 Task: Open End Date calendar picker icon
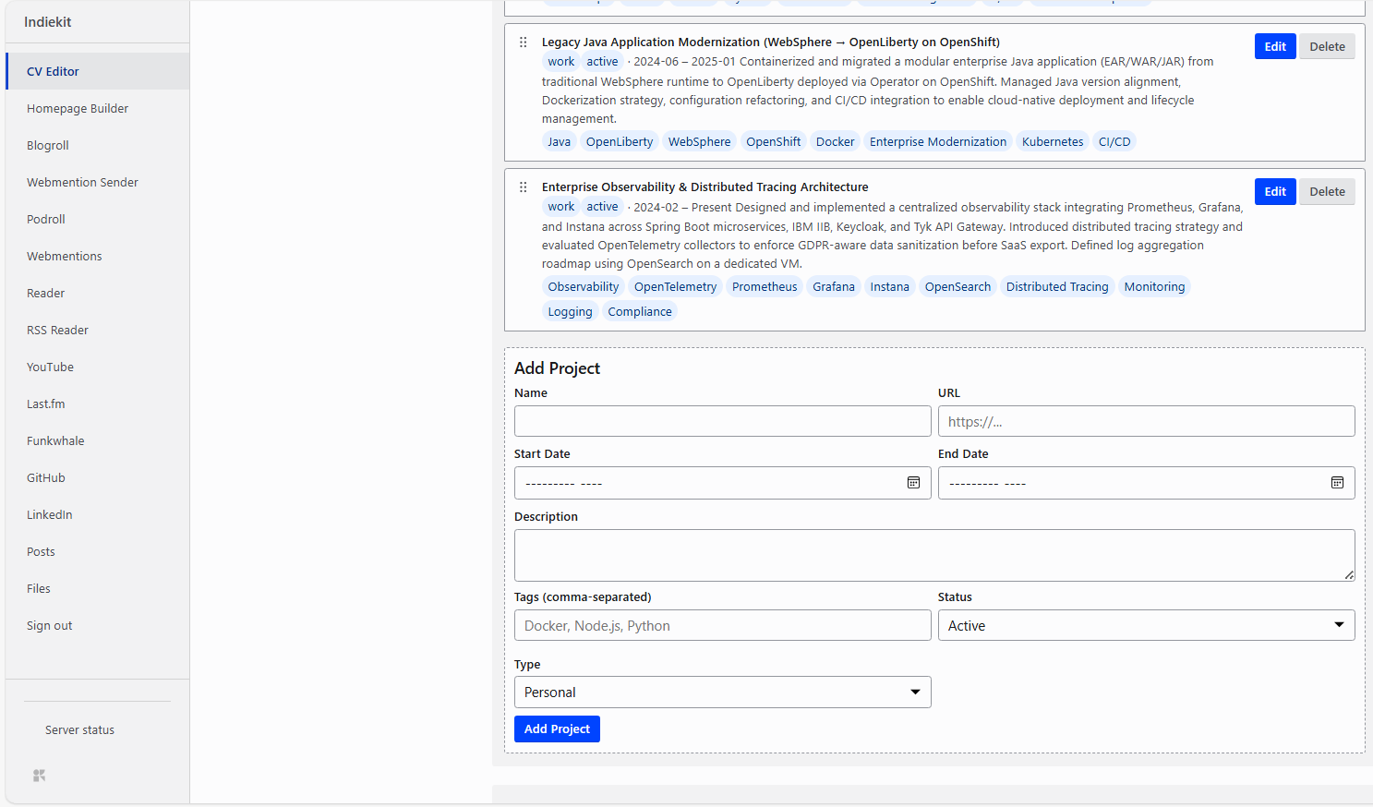point(1337,483)
